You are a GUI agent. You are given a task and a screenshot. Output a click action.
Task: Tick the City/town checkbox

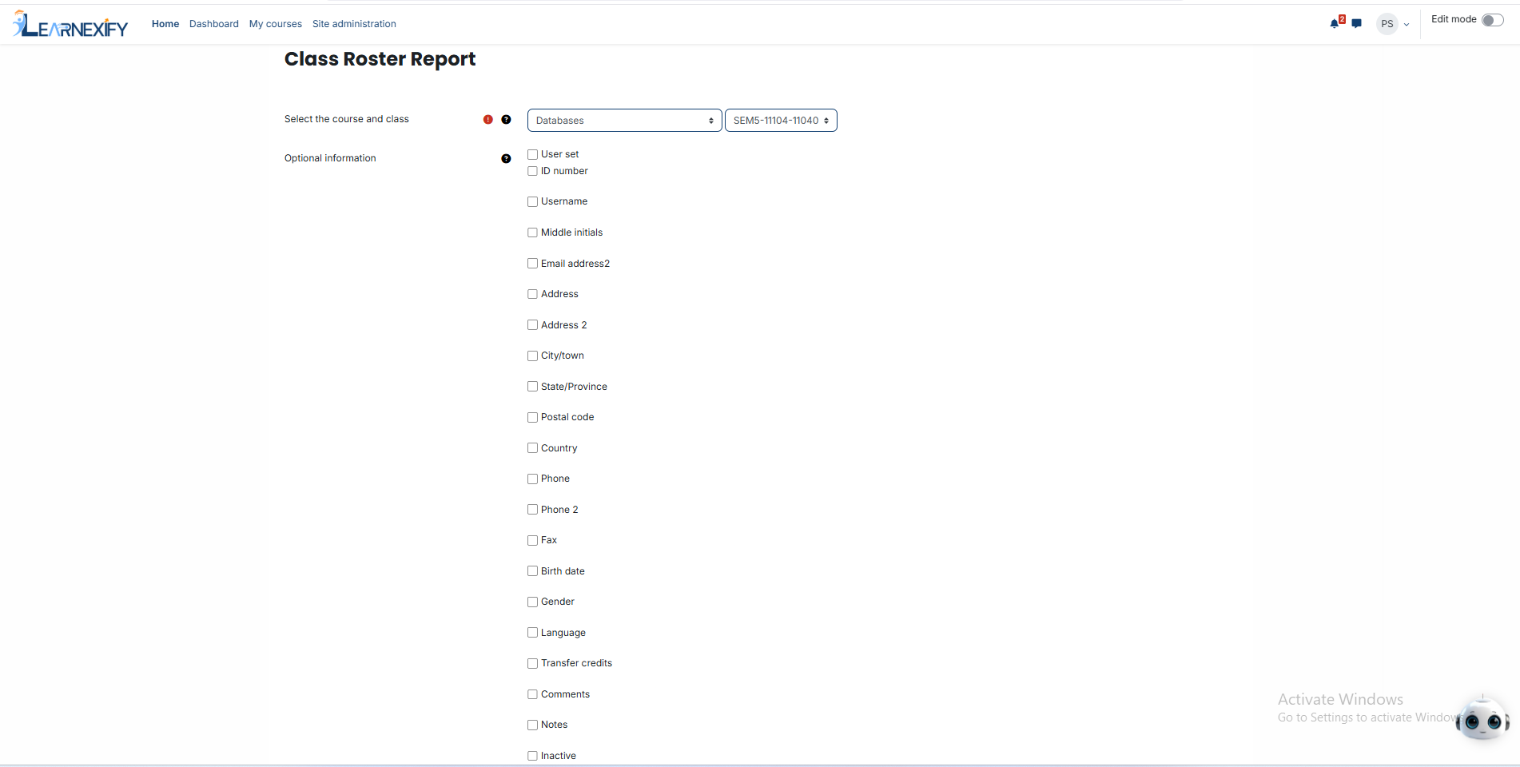(532, 356)
